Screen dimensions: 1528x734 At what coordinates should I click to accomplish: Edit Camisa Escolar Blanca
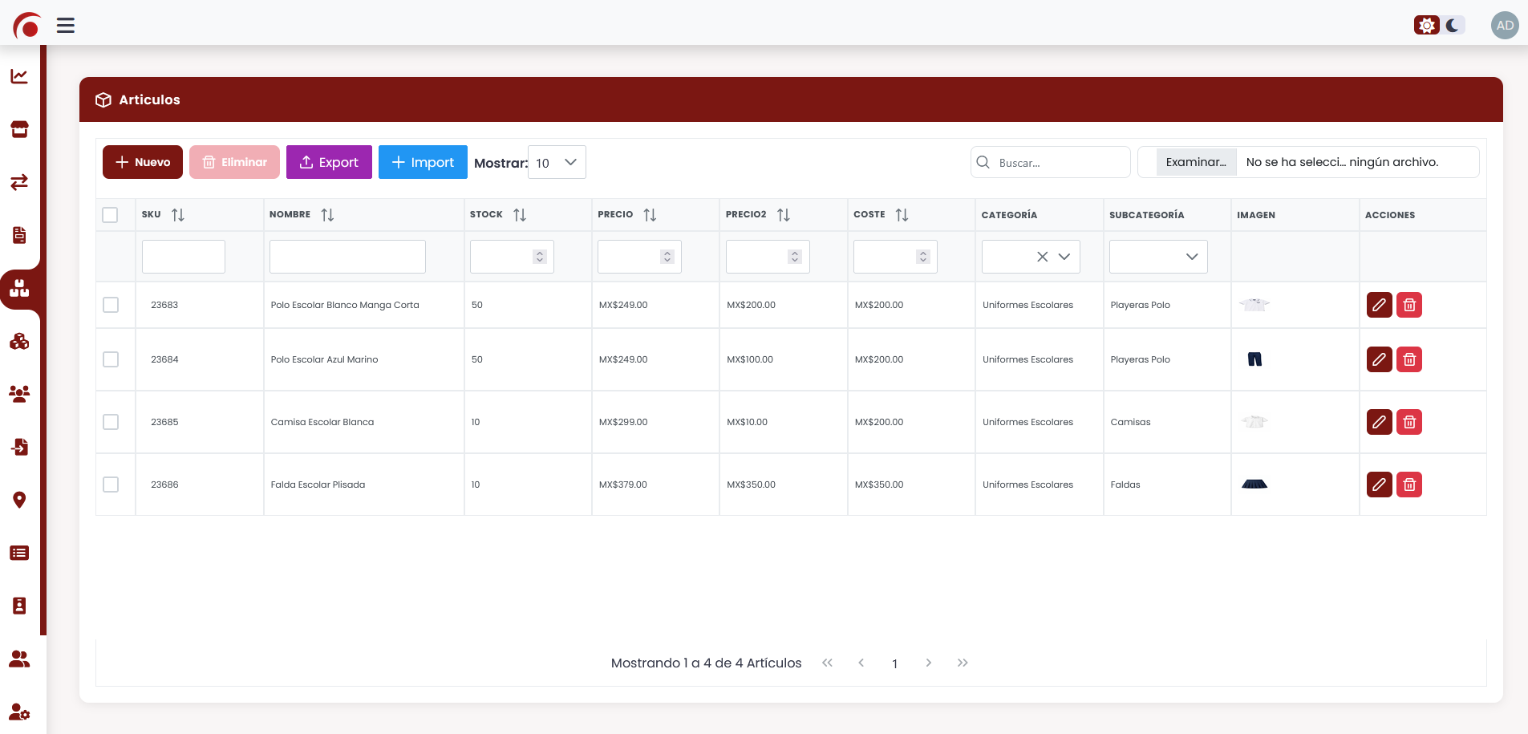(x=1380, y=422)
